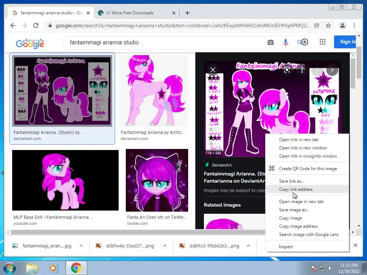
Task: Share this page from the address bar
Action: [317, 25]
